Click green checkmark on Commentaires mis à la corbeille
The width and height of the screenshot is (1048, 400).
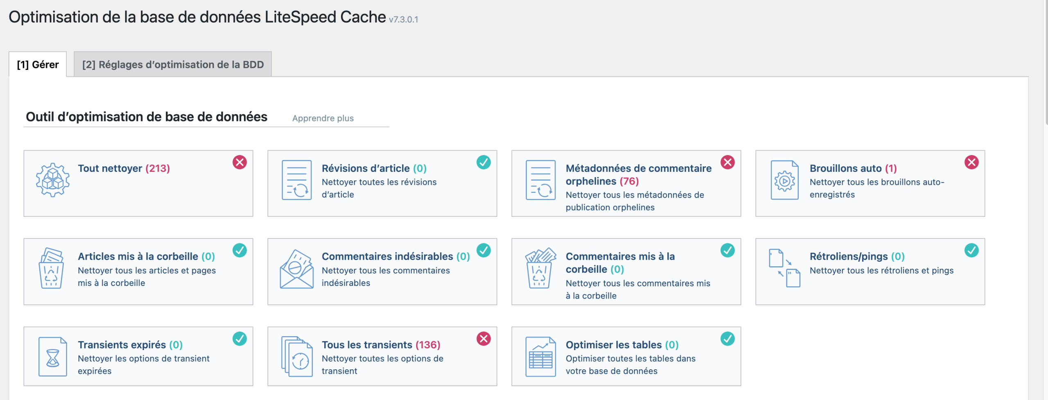[x=727, y=250]
